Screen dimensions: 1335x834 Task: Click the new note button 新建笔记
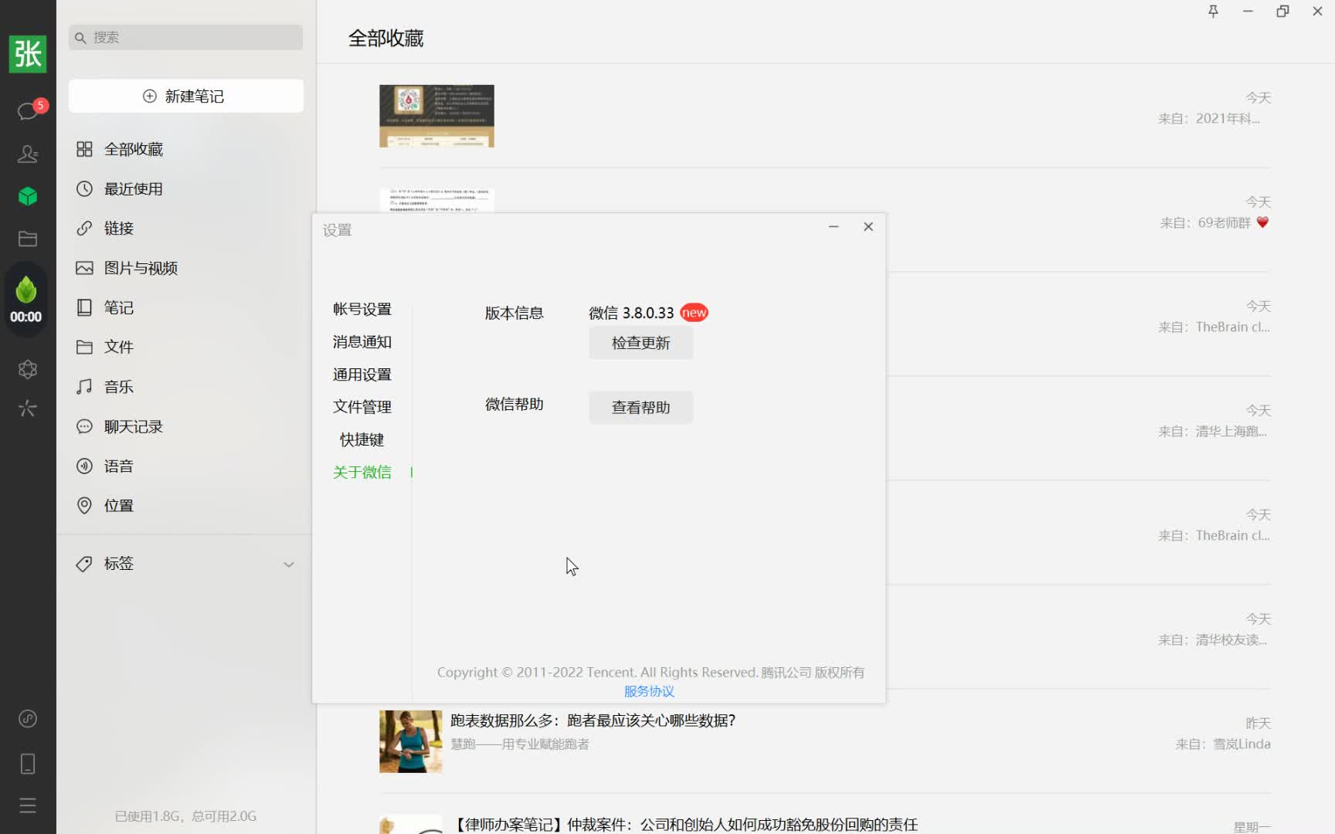(185, 96)
